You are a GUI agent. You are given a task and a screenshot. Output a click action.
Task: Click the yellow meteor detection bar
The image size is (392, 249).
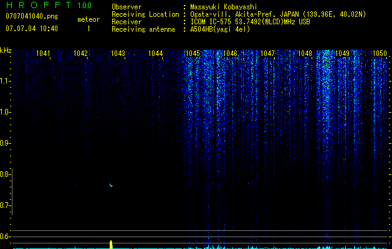[111, 245]
